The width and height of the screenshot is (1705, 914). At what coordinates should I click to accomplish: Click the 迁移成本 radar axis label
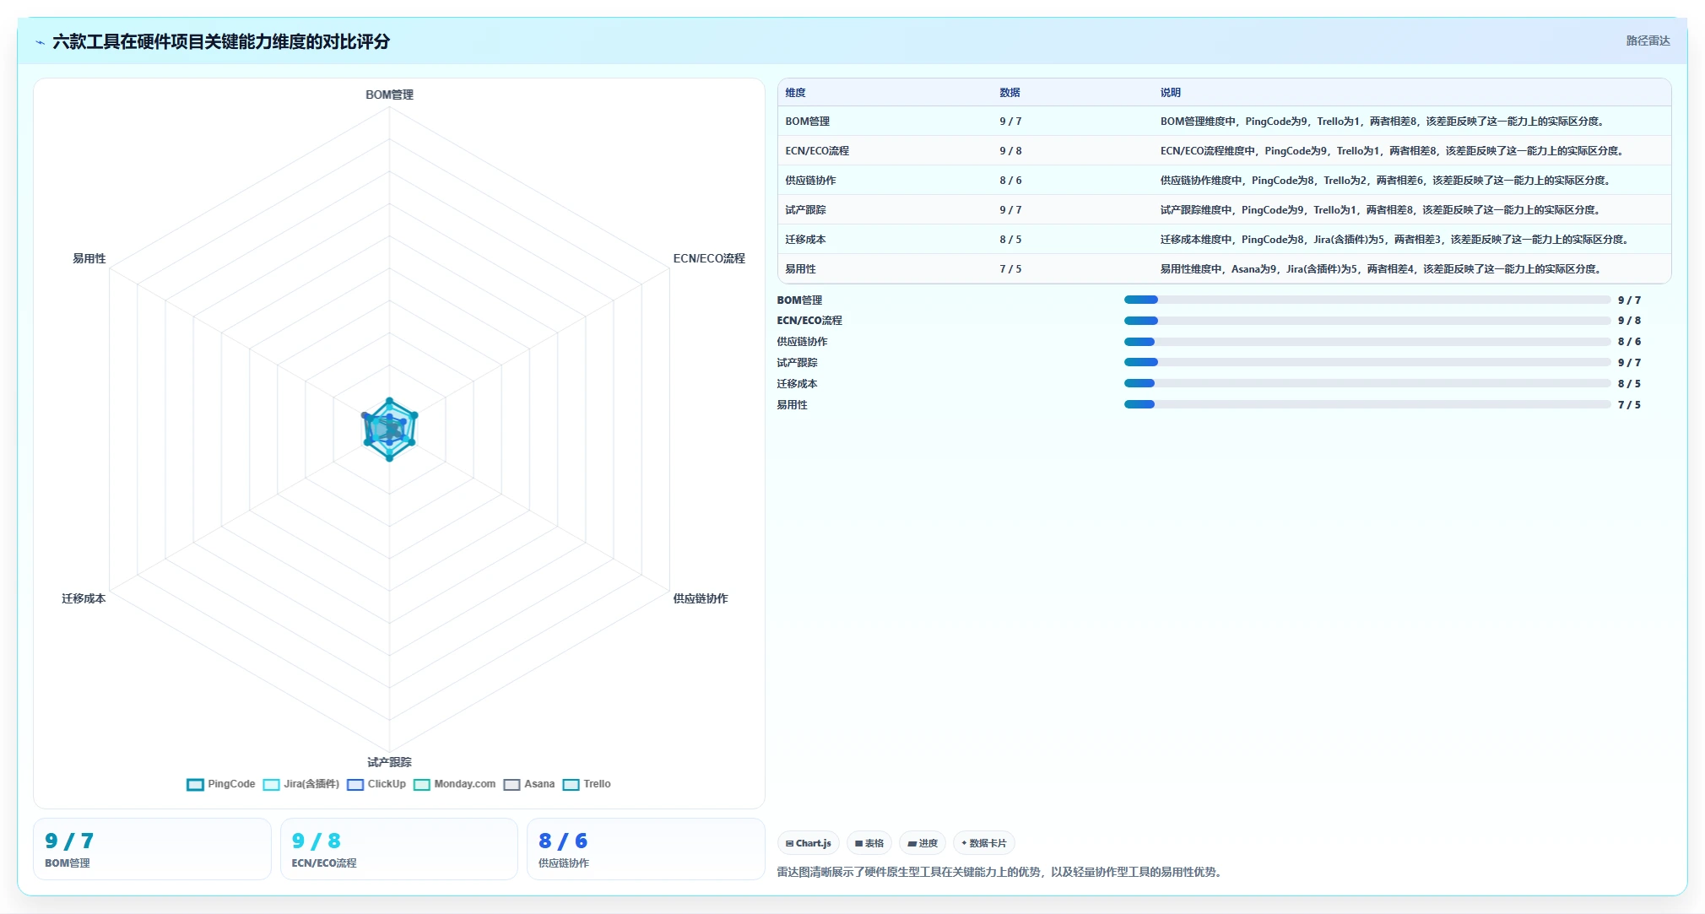pos(84,598)
